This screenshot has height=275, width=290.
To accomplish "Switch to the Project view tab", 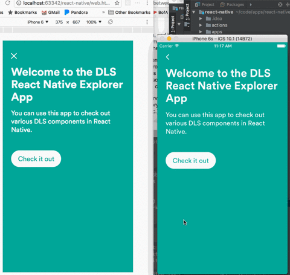I will [205, 4].
